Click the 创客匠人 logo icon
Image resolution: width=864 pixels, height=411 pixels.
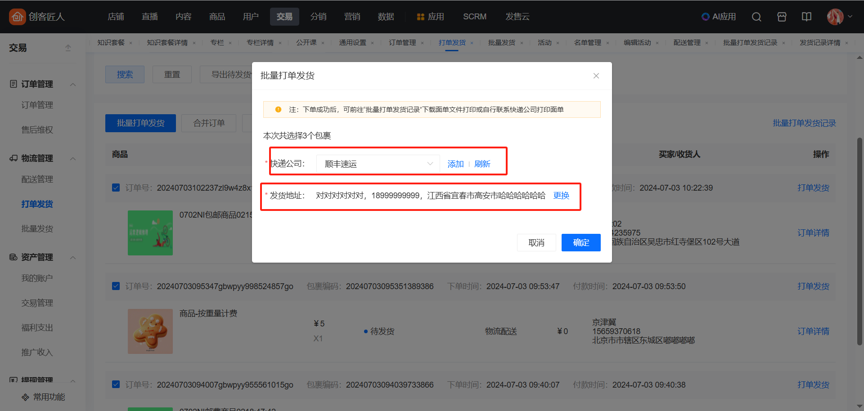(x=17, y=17)
